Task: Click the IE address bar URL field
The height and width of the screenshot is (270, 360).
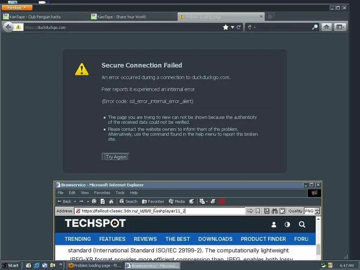Action: point(160,211)
